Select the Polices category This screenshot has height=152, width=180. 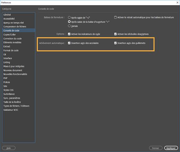click(x=19, y=82)
